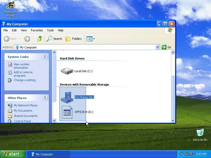Open the View menu
Viewport: 211px width, 158px height.
[24, 30]
